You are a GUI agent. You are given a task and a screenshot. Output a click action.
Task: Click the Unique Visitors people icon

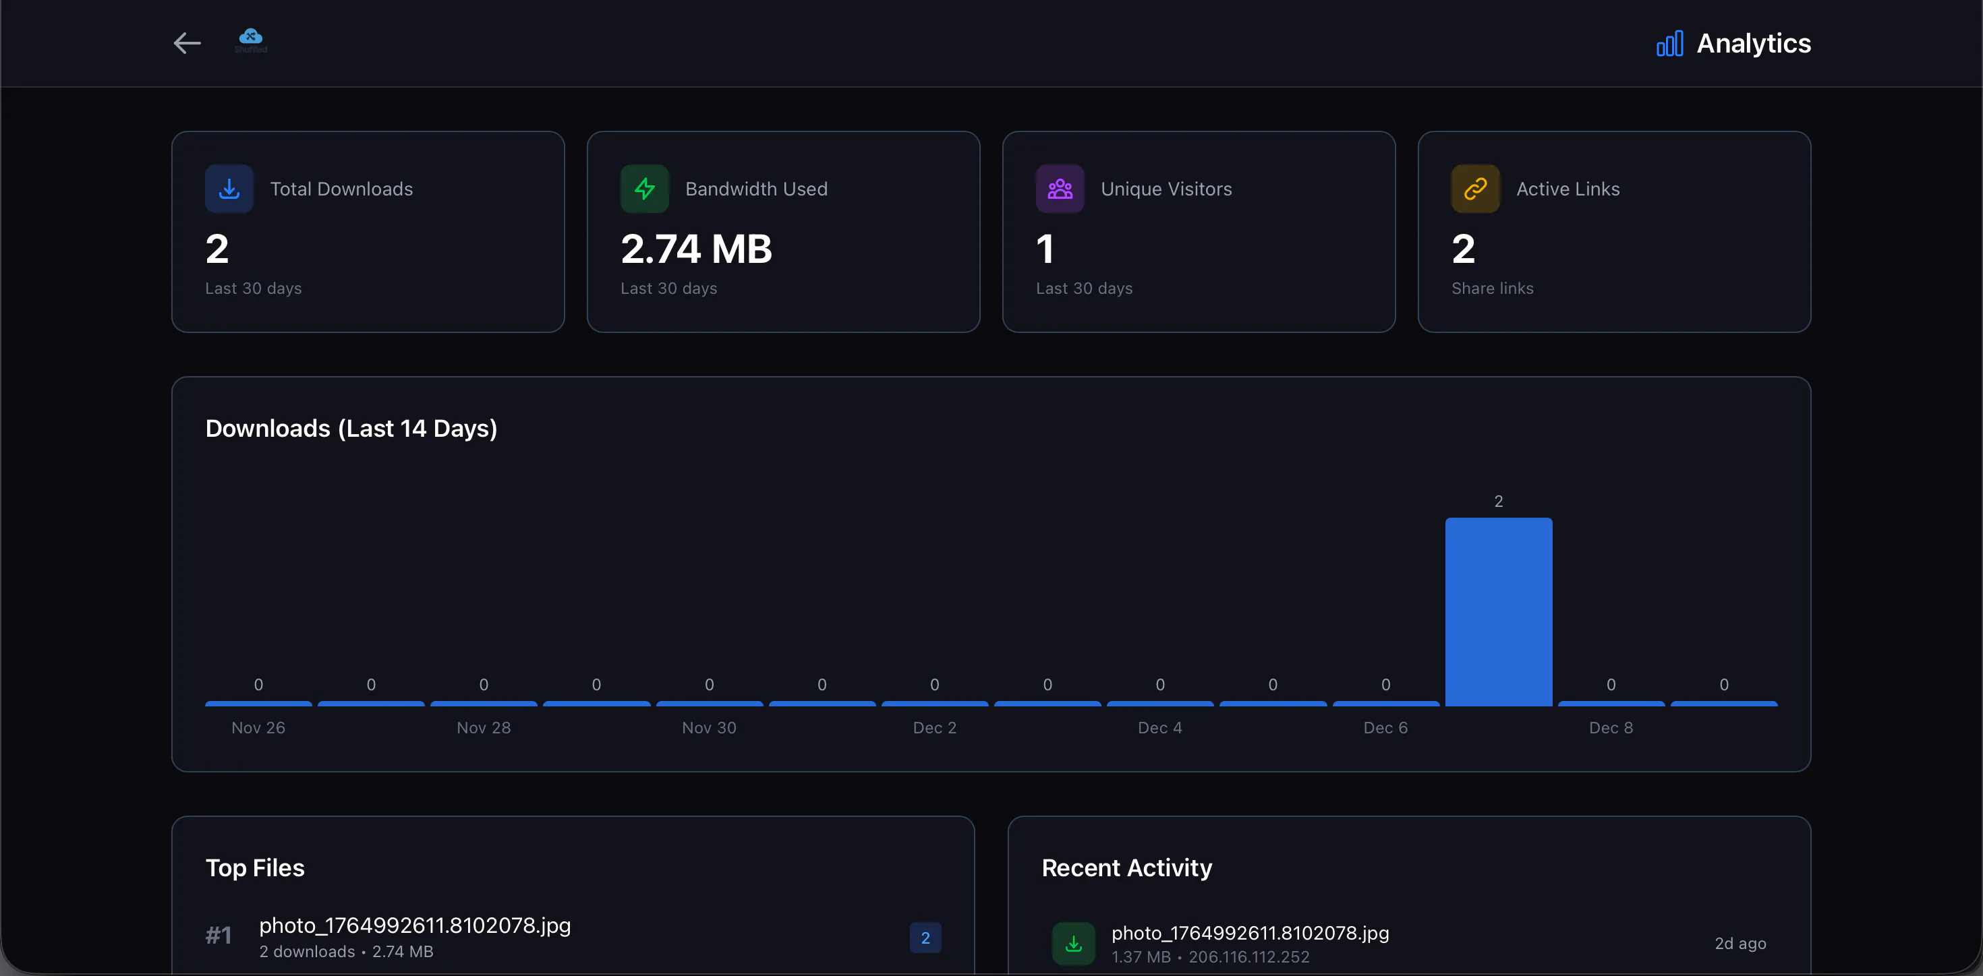(x=1060, y=189)
